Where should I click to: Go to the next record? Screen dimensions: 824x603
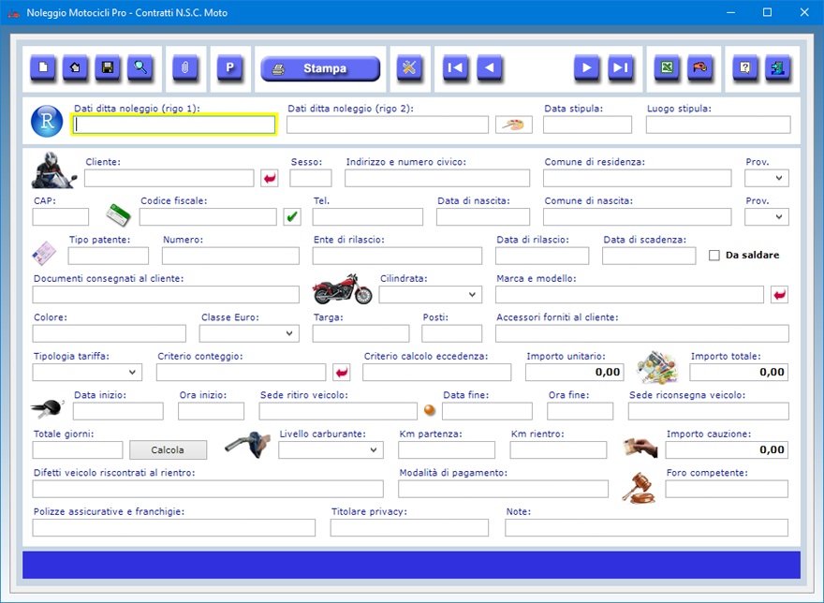(x=586, y=67)
